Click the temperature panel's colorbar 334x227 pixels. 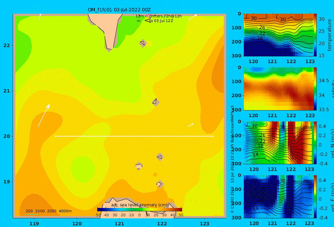tap(315, 35)
